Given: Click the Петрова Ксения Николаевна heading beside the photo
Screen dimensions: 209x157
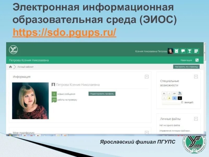Looking at the screenshot, I should tap(78, 85).
